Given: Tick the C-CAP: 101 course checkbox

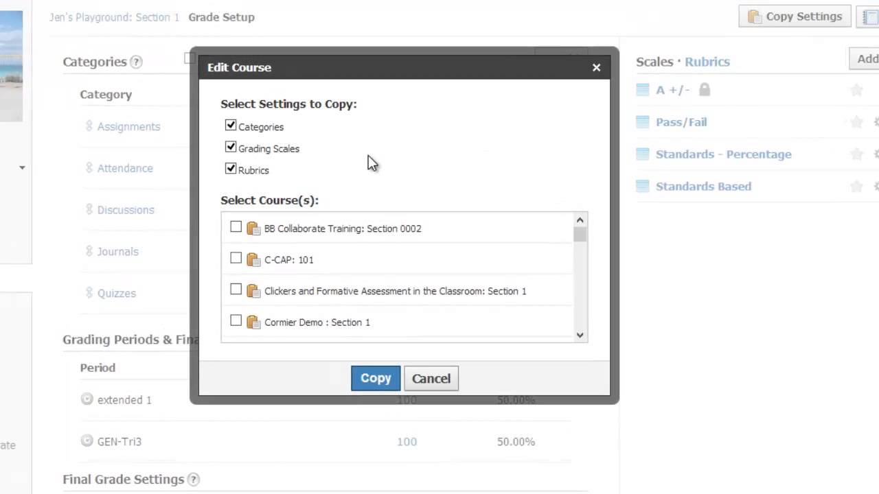Looking at the screenshot, I should [236, 259].
